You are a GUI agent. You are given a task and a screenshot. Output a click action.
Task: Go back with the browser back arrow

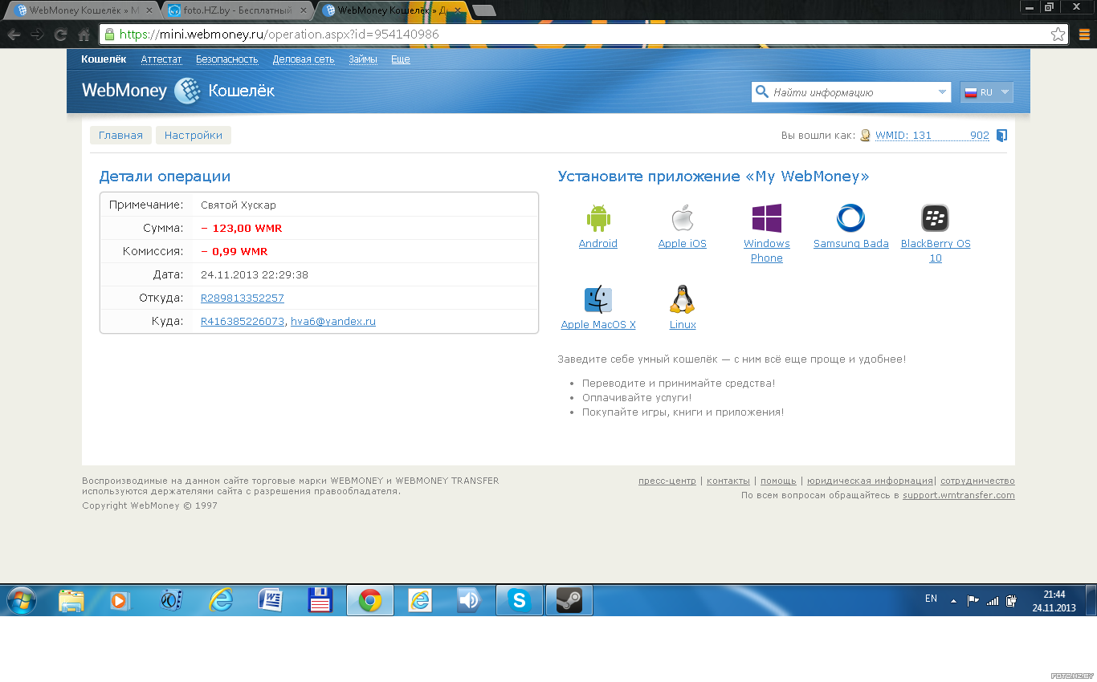(x=14, y=35)
